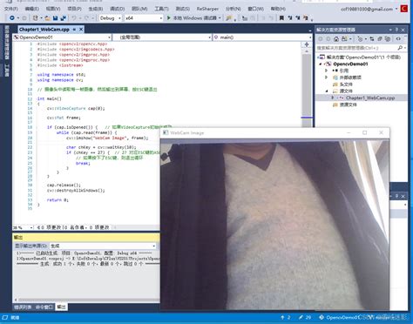413x324 pixels.
Task: Open the ReSharper menu
Action: click(207, 9)
